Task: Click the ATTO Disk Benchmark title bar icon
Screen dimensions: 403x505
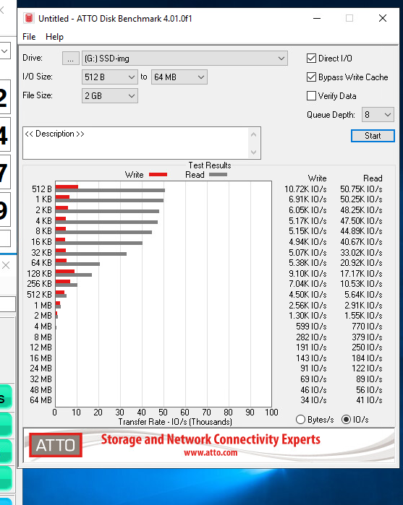Action: pos(29,18)
